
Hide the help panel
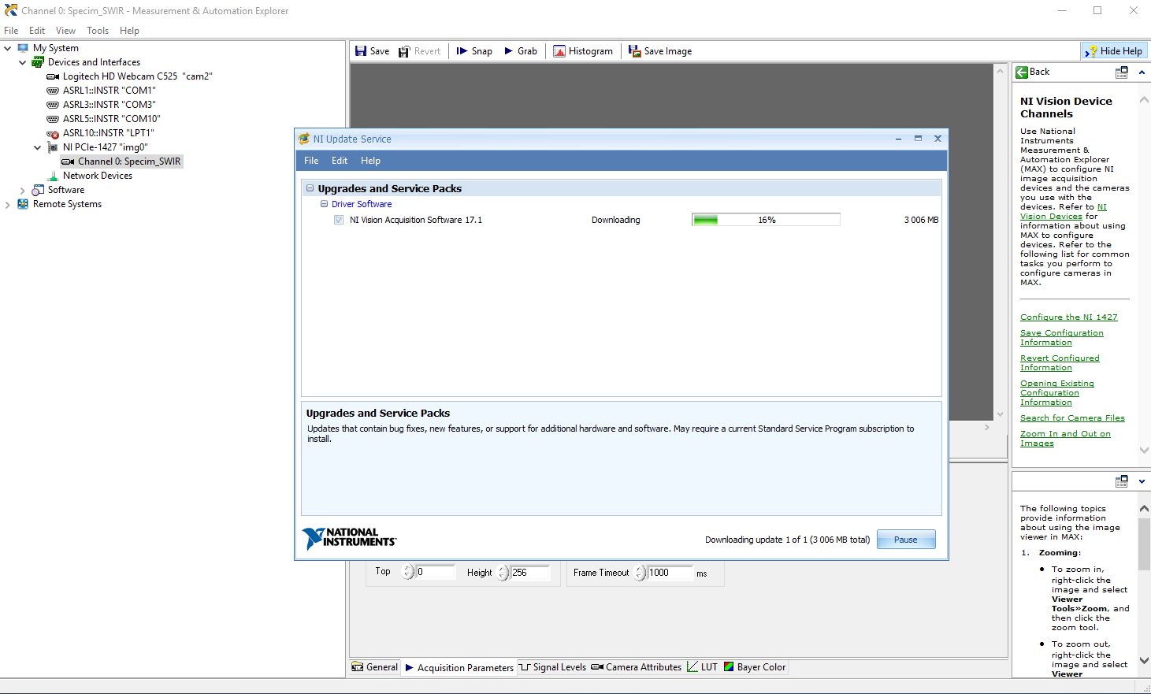tap(1113, 51)
